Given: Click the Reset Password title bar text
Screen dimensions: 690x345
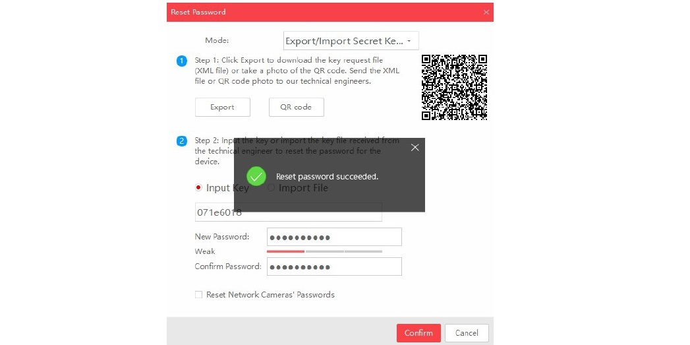Looking at the screenshot, I should click(x=198, y=13).
